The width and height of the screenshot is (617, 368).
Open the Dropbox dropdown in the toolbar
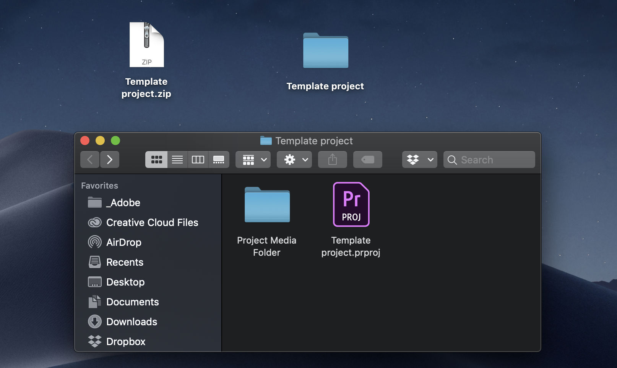click(x=419, y=160)
